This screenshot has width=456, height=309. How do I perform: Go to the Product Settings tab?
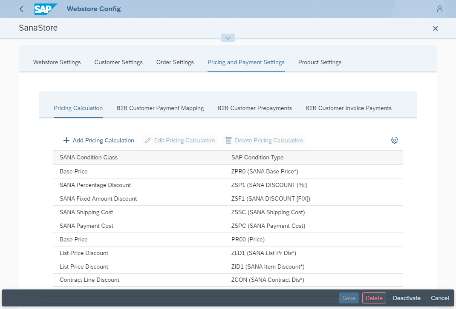[x=320, y=62]
